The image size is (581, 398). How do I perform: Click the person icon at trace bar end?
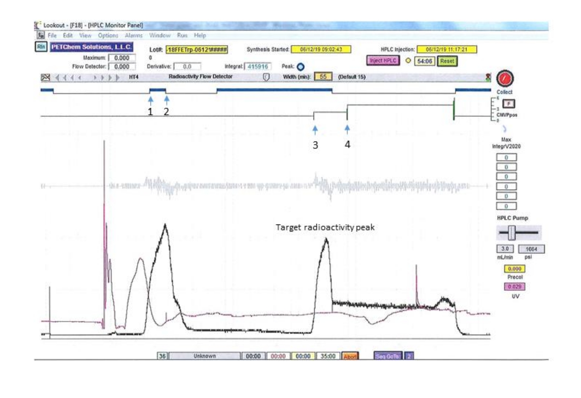coord(488,77)
